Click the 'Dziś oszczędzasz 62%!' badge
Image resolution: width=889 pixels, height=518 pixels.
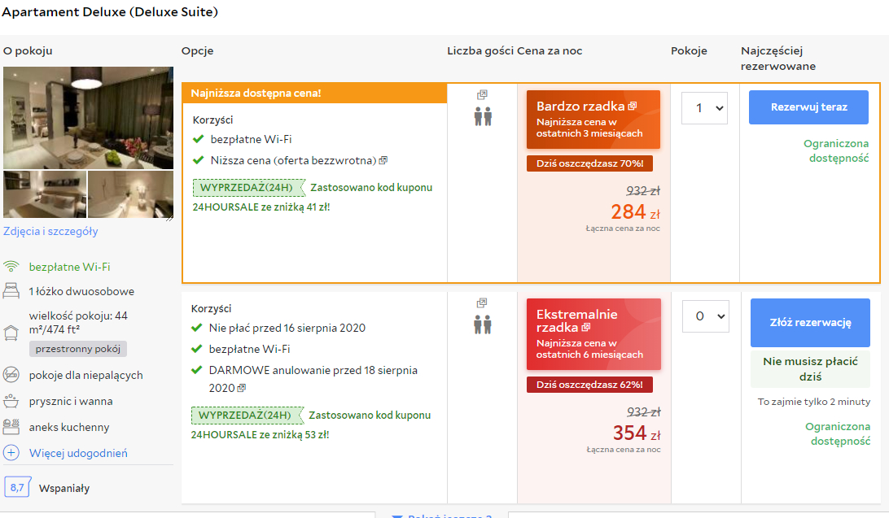click(x=589, y=385)
